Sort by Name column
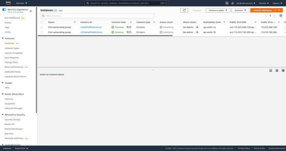286x151 pixels. (75, 22)
